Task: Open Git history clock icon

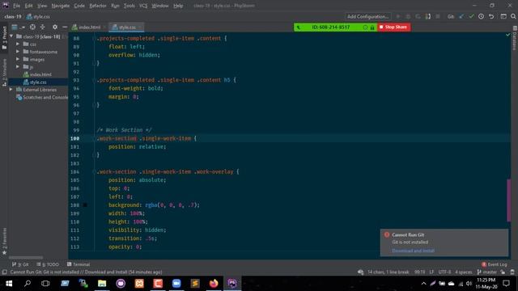Action: [x=482, y=16]
